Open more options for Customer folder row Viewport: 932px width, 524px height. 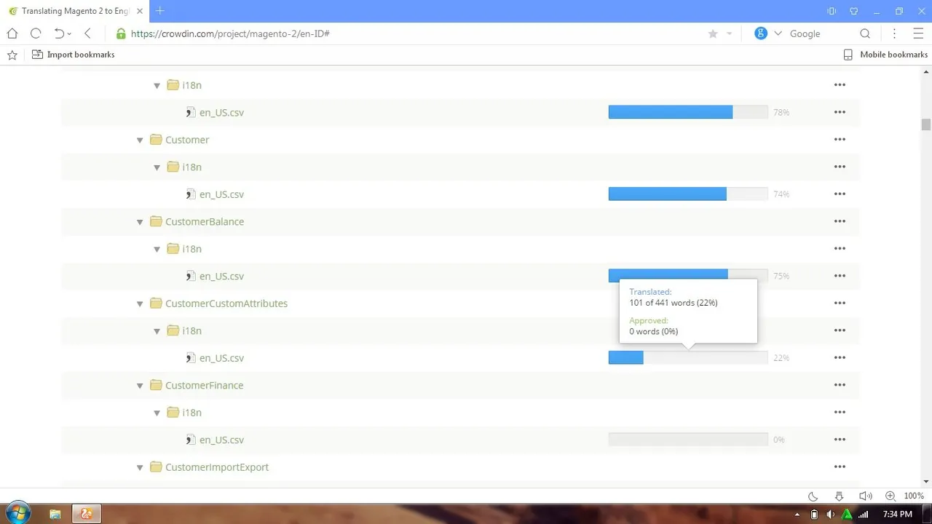pyautogui.click(x=840, y=140)
